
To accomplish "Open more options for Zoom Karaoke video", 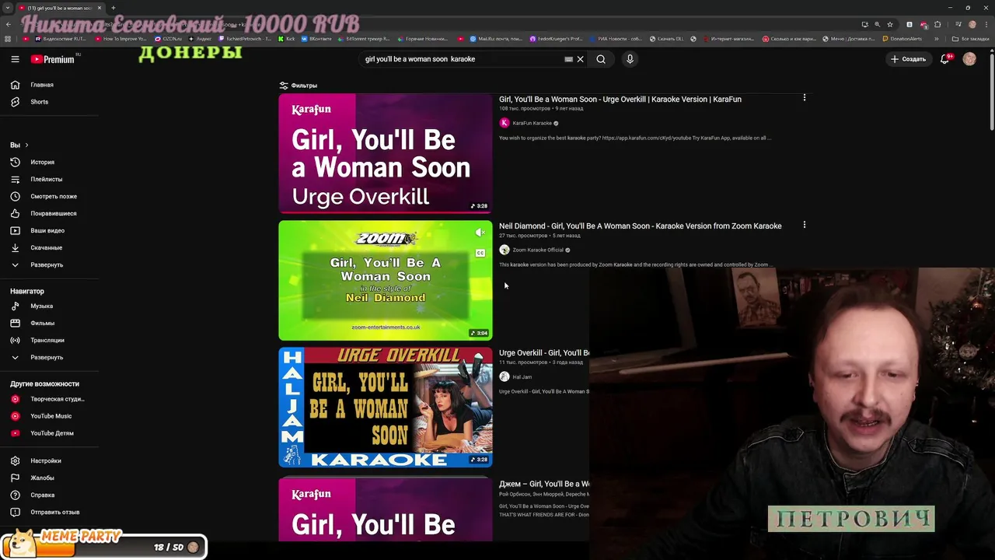I will 805,225.
